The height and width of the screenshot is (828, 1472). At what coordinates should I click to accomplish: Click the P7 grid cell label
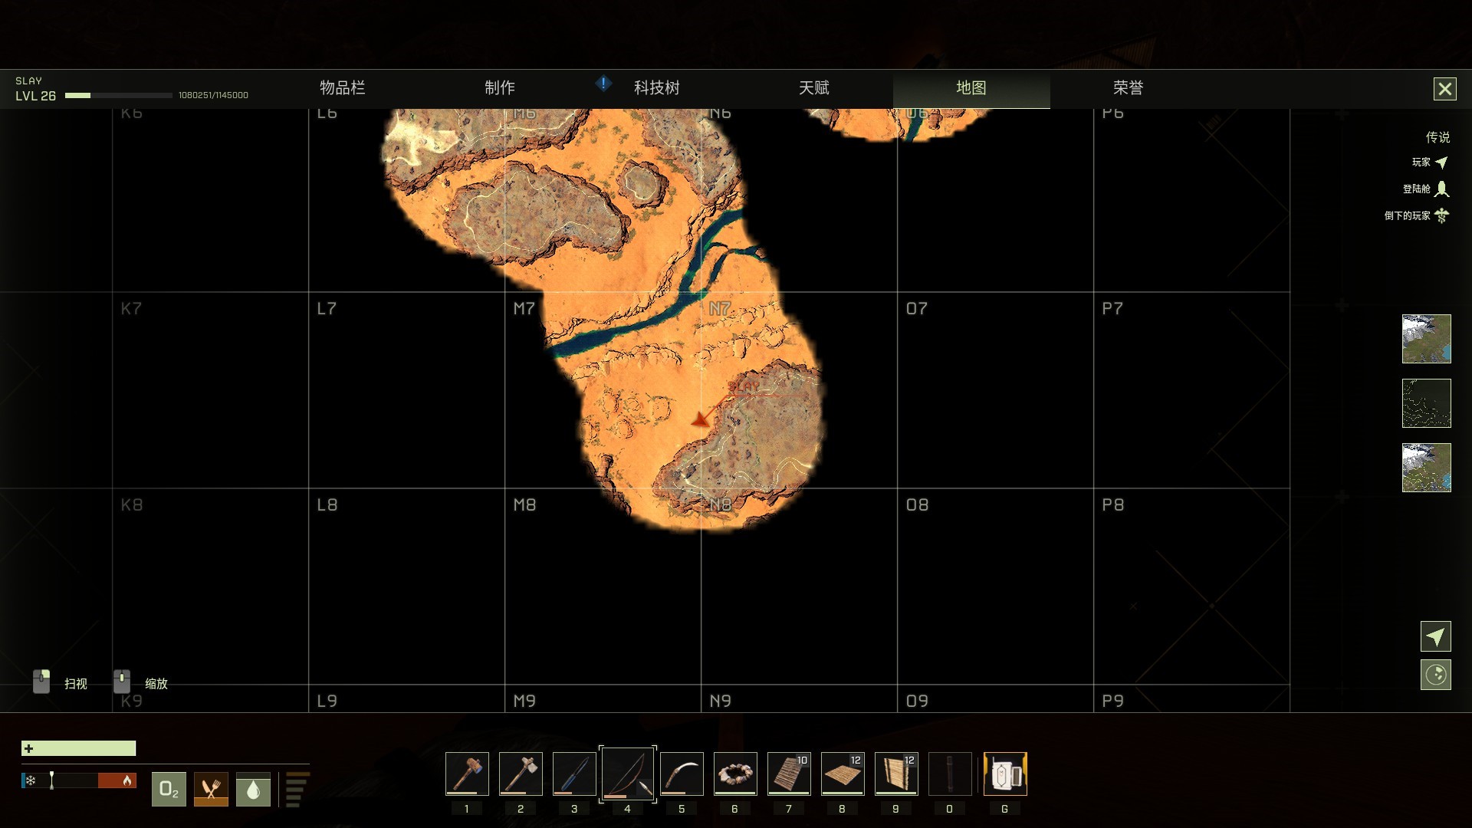1112,308
